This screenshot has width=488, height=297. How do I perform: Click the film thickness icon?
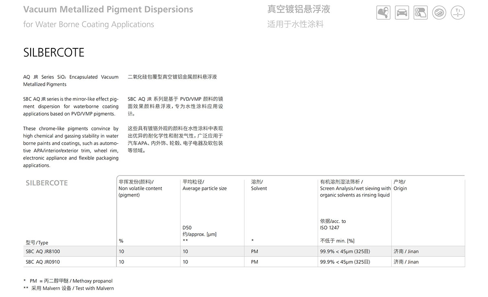[x=458, y=13]
